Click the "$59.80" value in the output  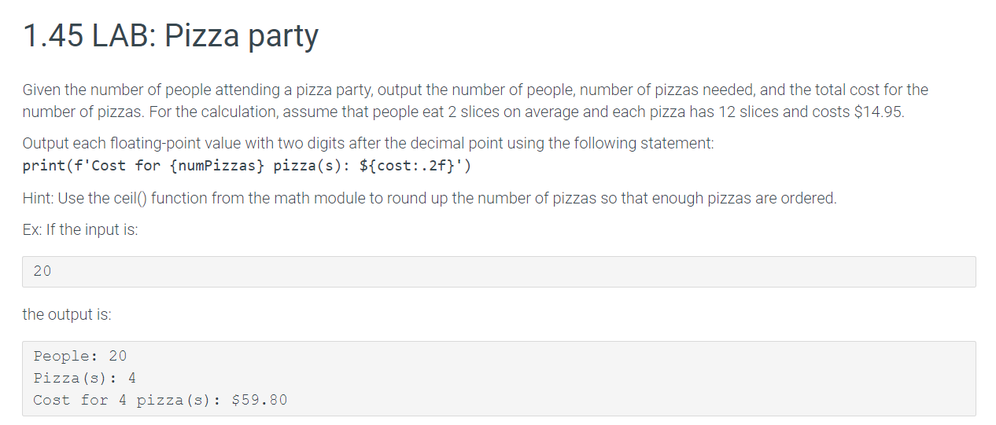[260, 400]
